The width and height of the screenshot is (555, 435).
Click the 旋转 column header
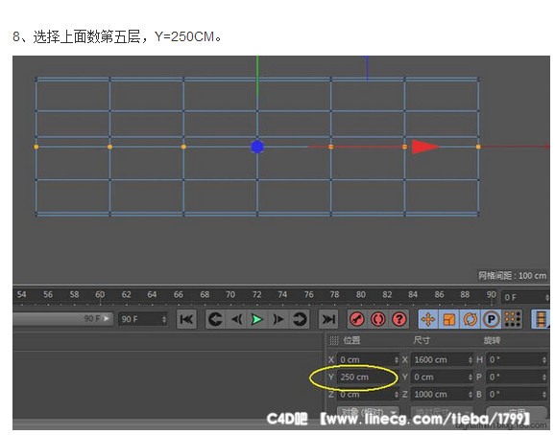pos(492,340)
